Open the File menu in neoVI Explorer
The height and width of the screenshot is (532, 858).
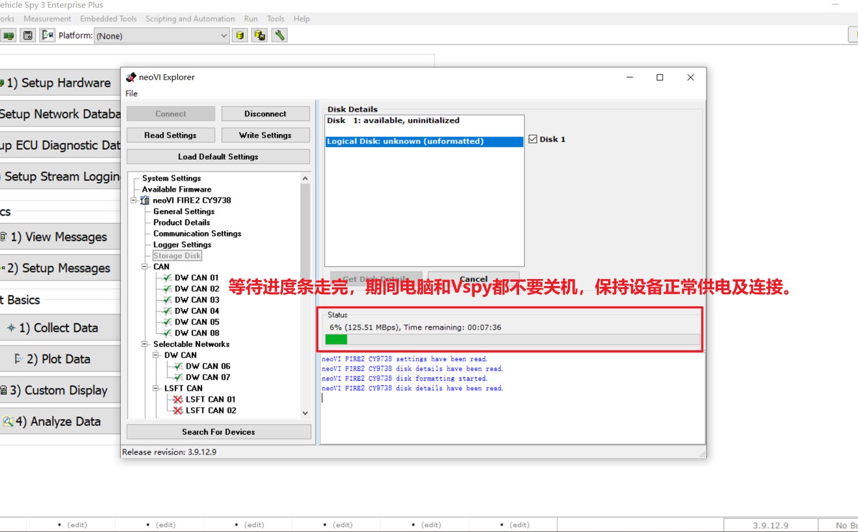[131, 93]
